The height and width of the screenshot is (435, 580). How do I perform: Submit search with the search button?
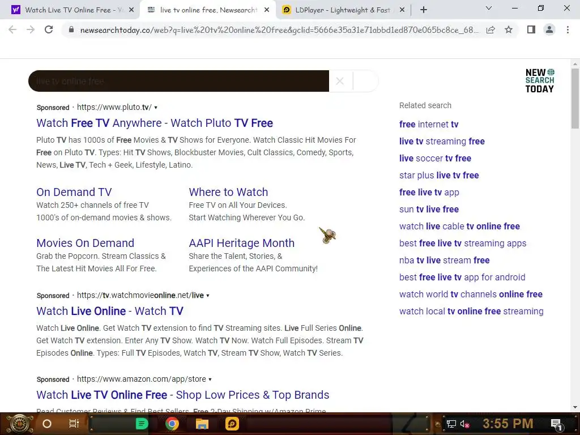tap(365, 81)
